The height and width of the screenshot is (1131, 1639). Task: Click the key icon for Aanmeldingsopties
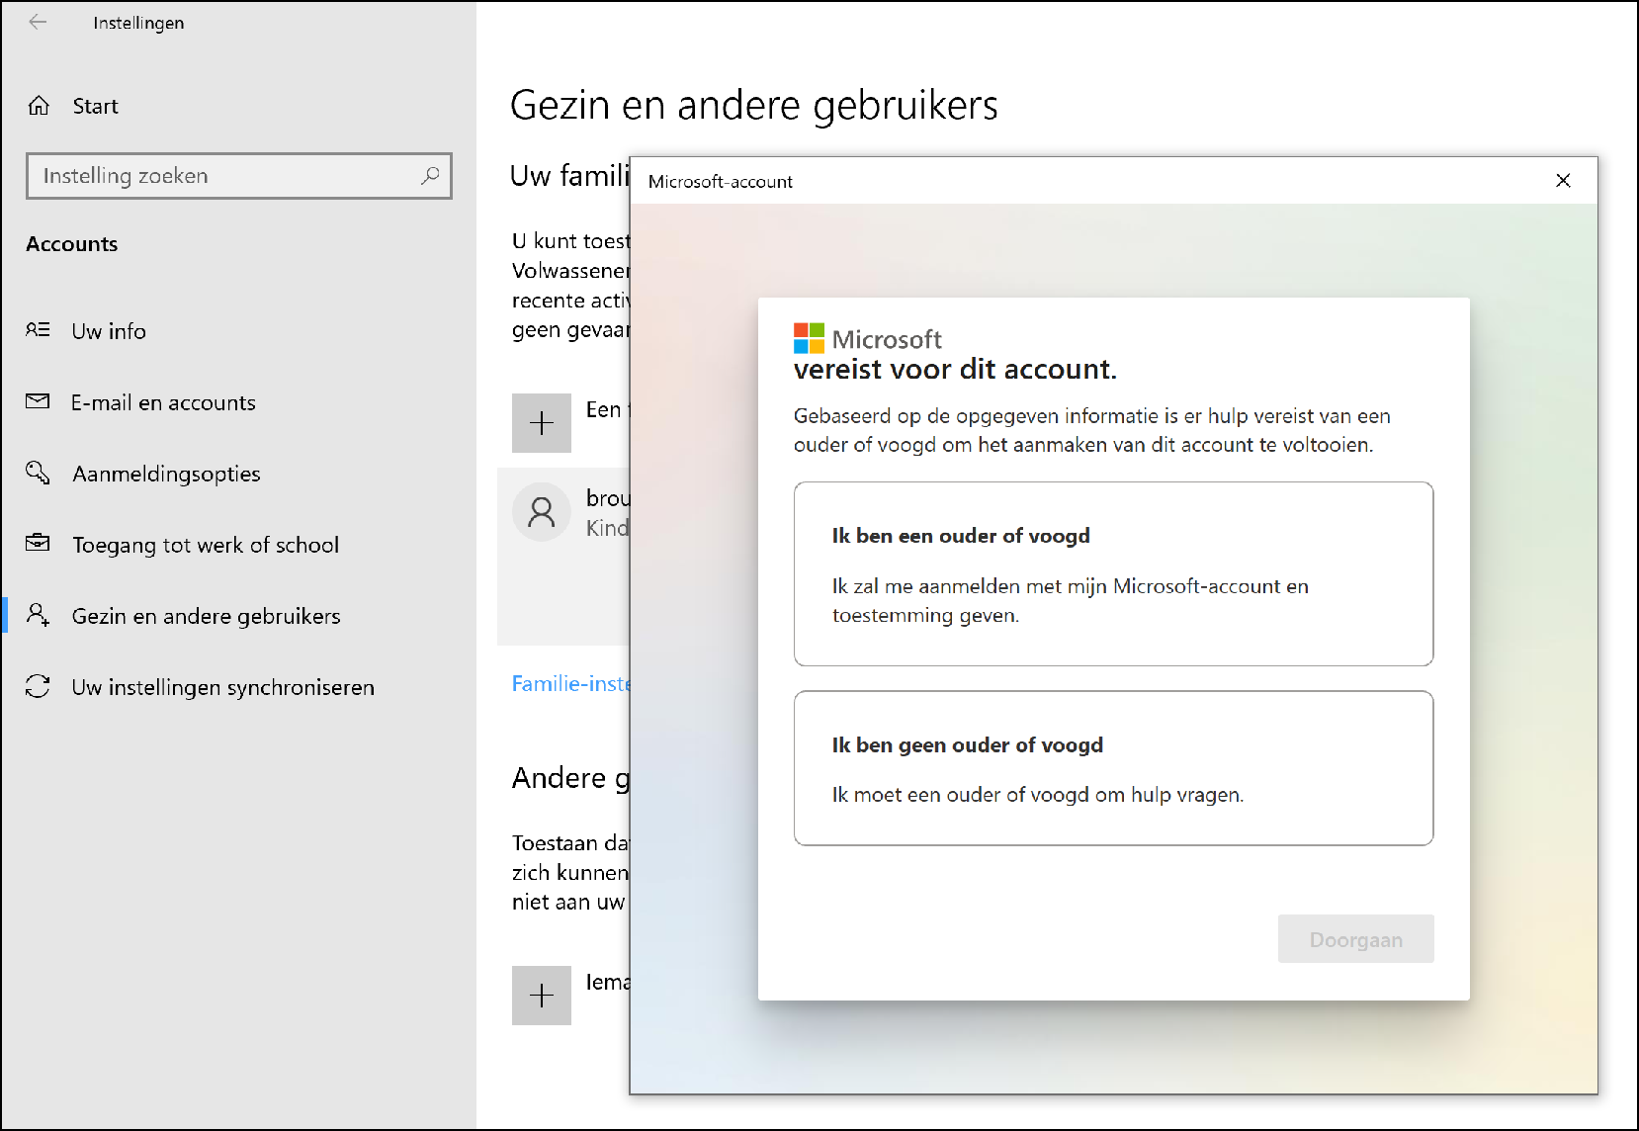38,473
